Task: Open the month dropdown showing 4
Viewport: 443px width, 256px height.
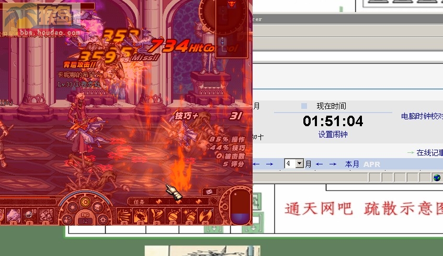Action: 294,163
